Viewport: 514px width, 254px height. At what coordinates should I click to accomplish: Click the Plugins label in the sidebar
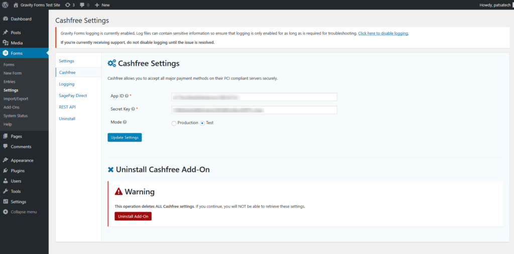(x=18, y=171)
